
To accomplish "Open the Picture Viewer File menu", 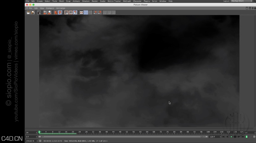I will click(x=30, y=8).
